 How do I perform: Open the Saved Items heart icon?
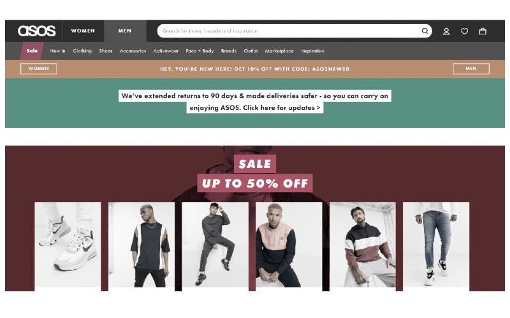465,31
